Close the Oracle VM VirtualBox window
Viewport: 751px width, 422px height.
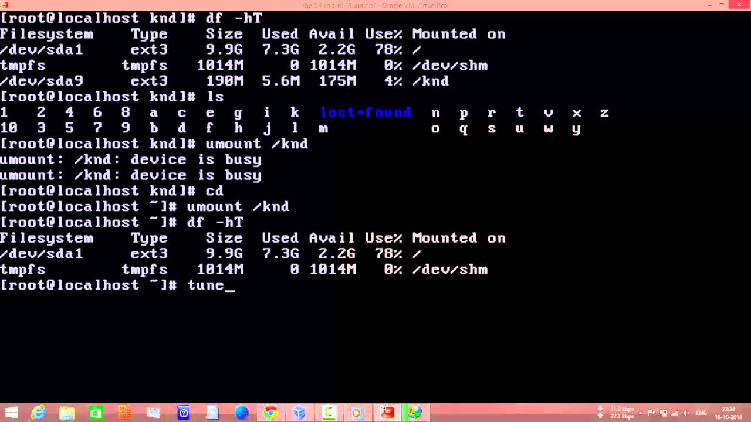point(739,5)
